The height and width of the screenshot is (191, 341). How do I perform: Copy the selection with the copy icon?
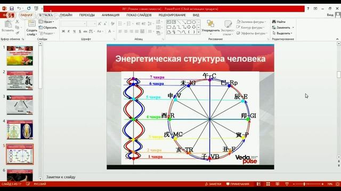click(17, 27)
